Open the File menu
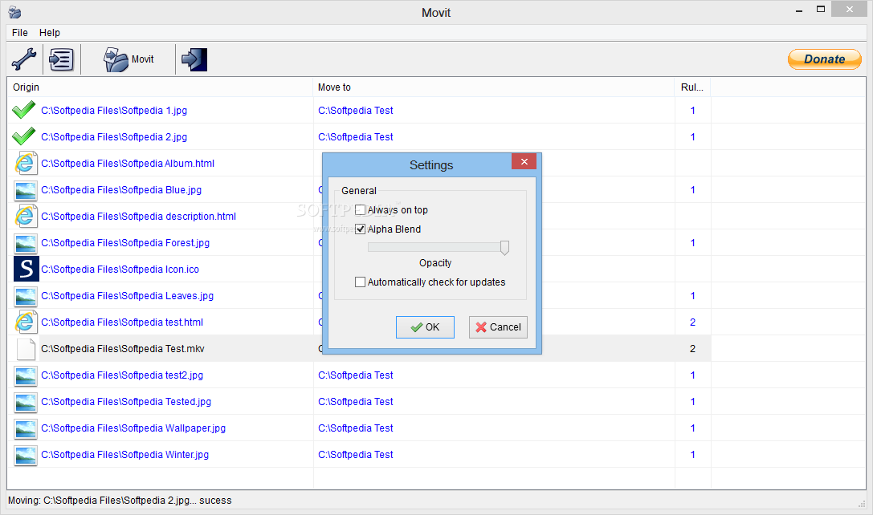873x515 pixels. [x=19, y=33]
